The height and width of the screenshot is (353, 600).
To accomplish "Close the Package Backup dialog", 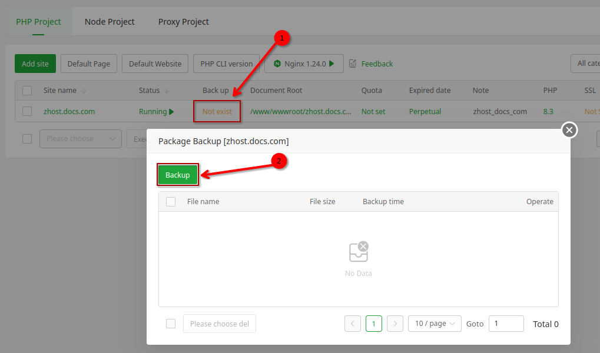I will click(x=569, y=130).
